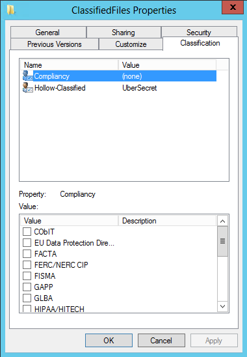Click the Apply button
The image size is (247, 357).
click(214, 340)
